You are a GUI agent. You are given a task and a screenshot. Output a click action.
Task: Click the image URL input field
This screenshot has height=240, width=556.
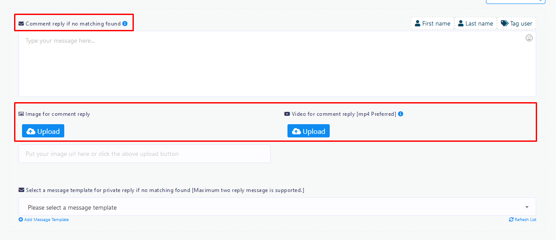point(144,154)
